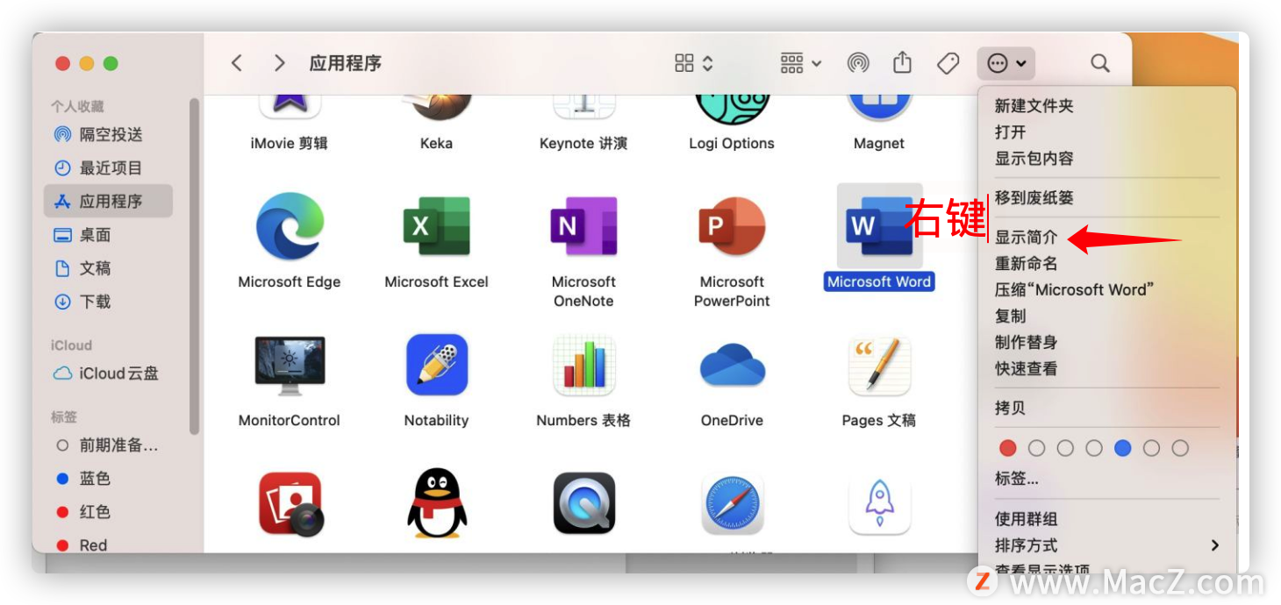Image resolution: width=1281 pixels, height=605 pixels.
Task: Click the Share toolbar icon
Action: click(x=902, y=62)
